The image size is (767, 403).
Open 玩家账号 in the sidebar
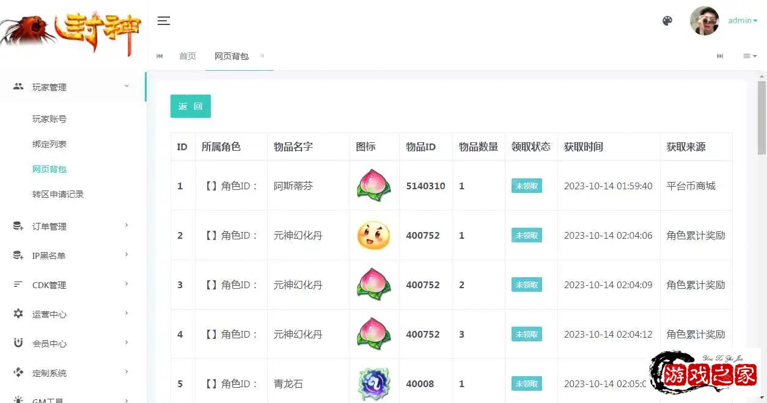point(50,119)
